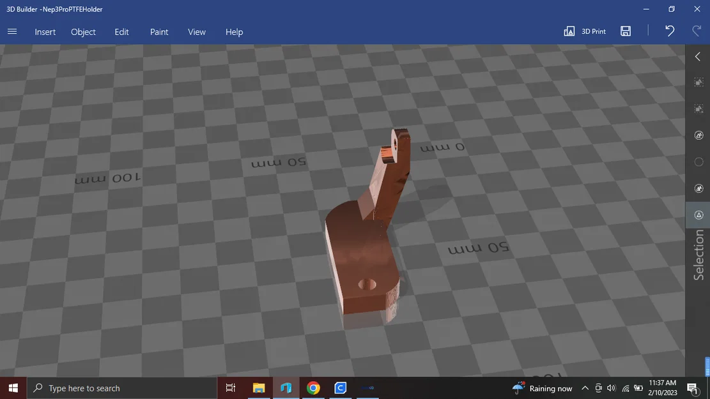Open the notification center
Screen dimensions: 710x399
[692, 388]
